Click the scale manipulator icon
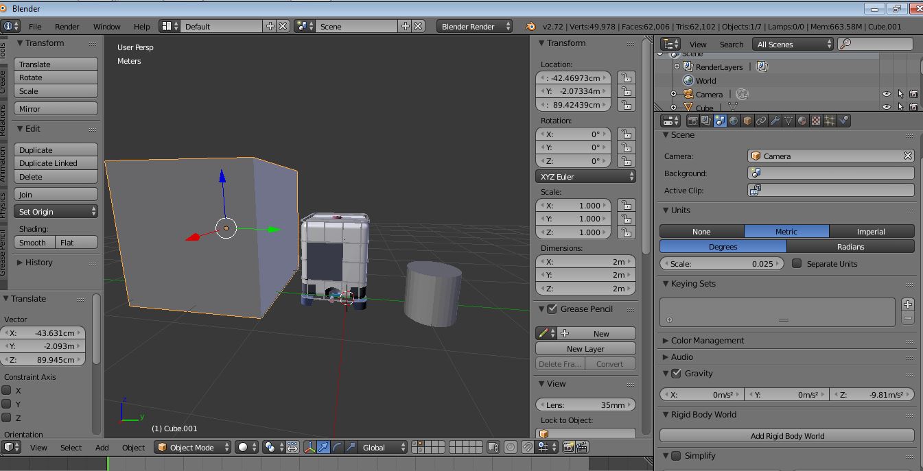Viewport: 923px width, 471px height. [351, 447]
